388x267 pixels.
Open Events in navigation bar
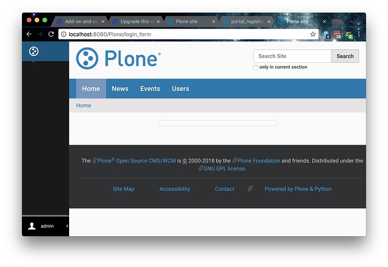click(x=150, y=89)
